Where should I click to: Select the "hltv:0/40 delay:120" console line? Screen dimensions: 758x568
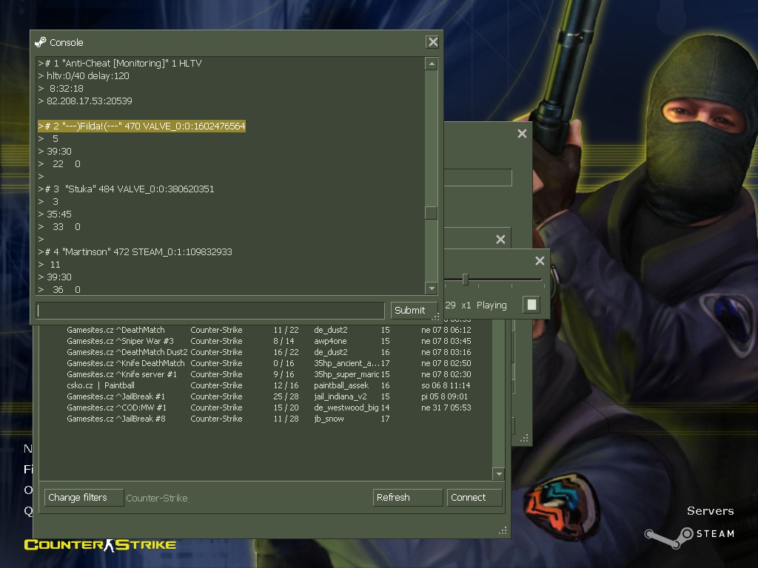point(84,76)
